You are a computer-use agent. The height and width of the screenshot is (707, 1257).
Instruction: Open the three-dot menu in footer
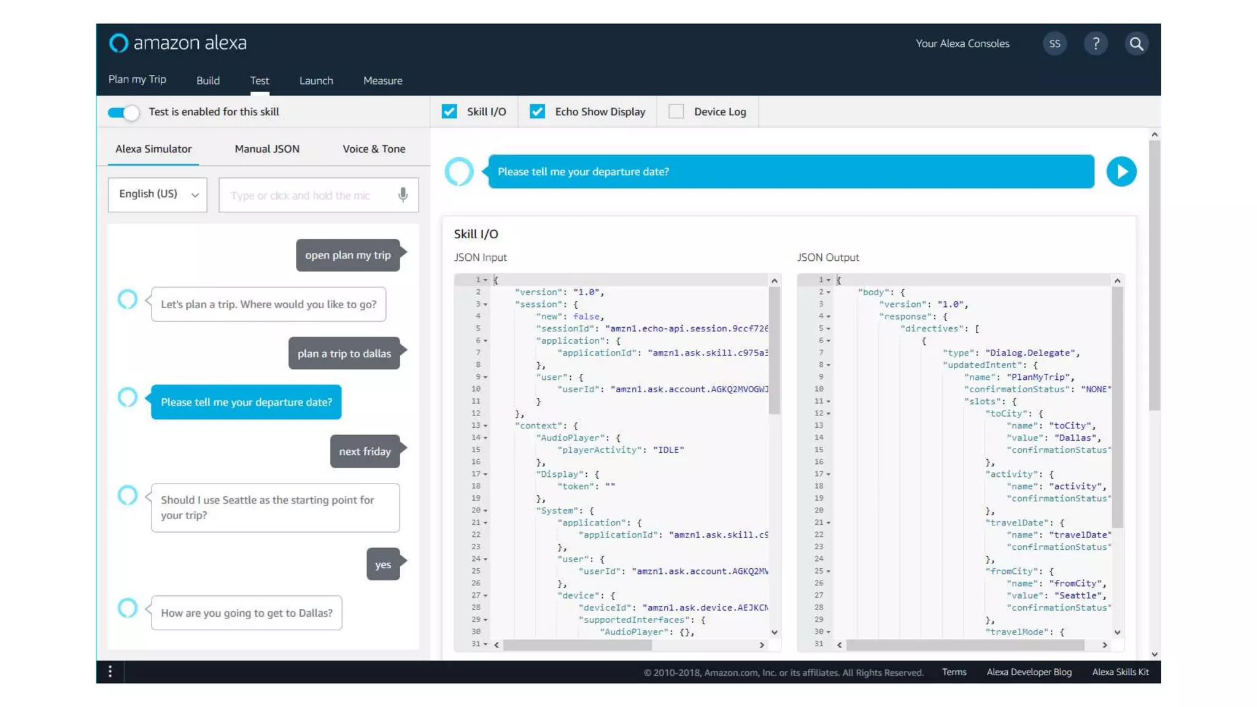tap(110, 671)
